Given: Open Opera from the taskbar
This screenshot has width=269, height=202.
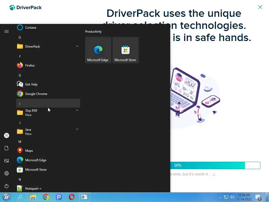Looking at the screenshot, I should pos(72,197).
